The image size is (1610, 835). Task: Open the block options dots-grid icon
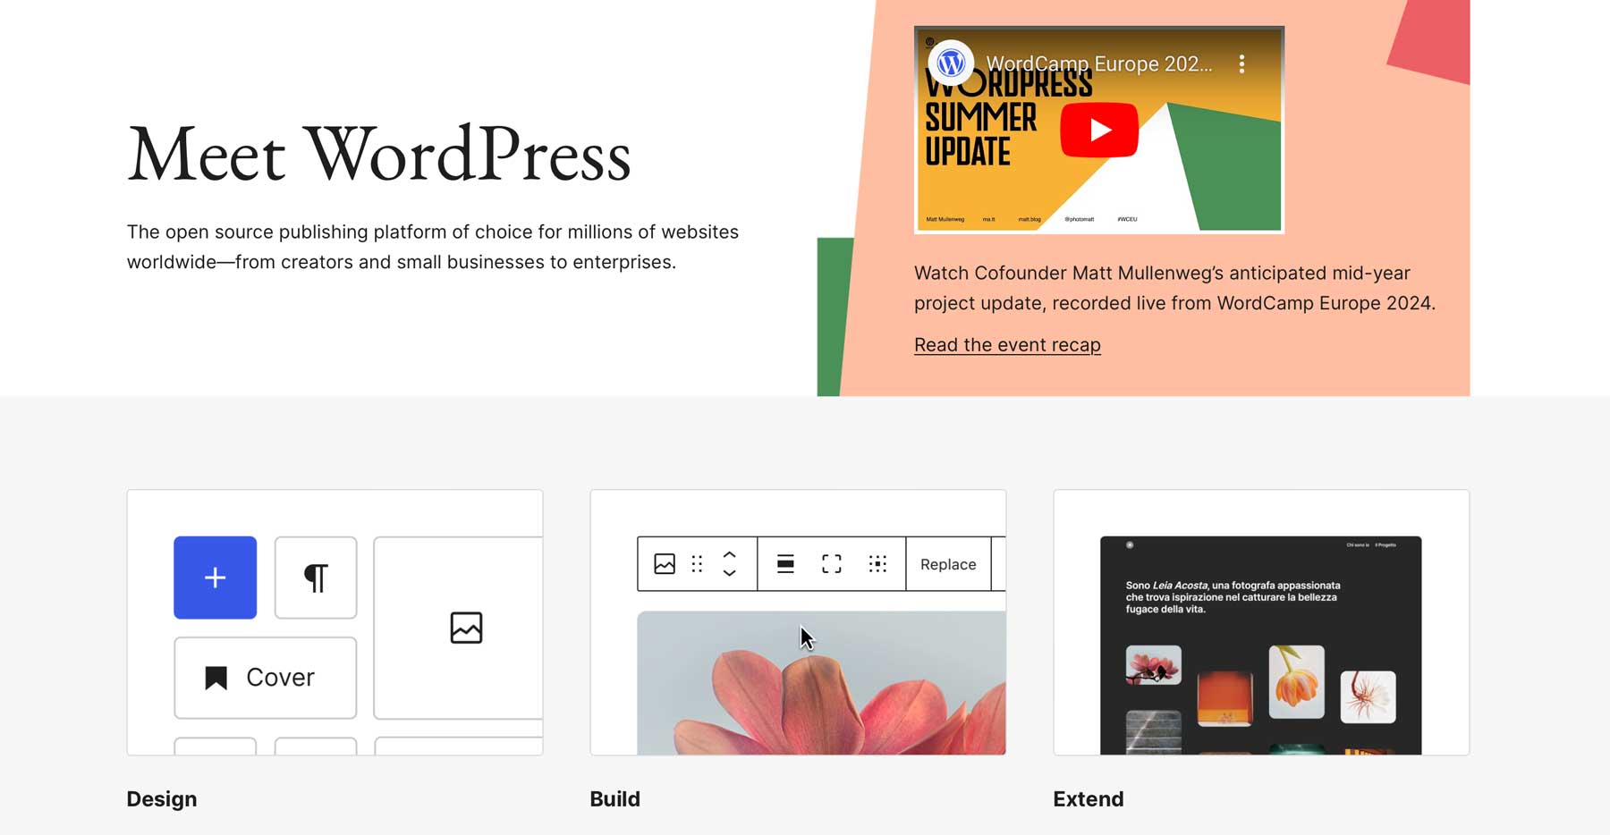[877, 563]
